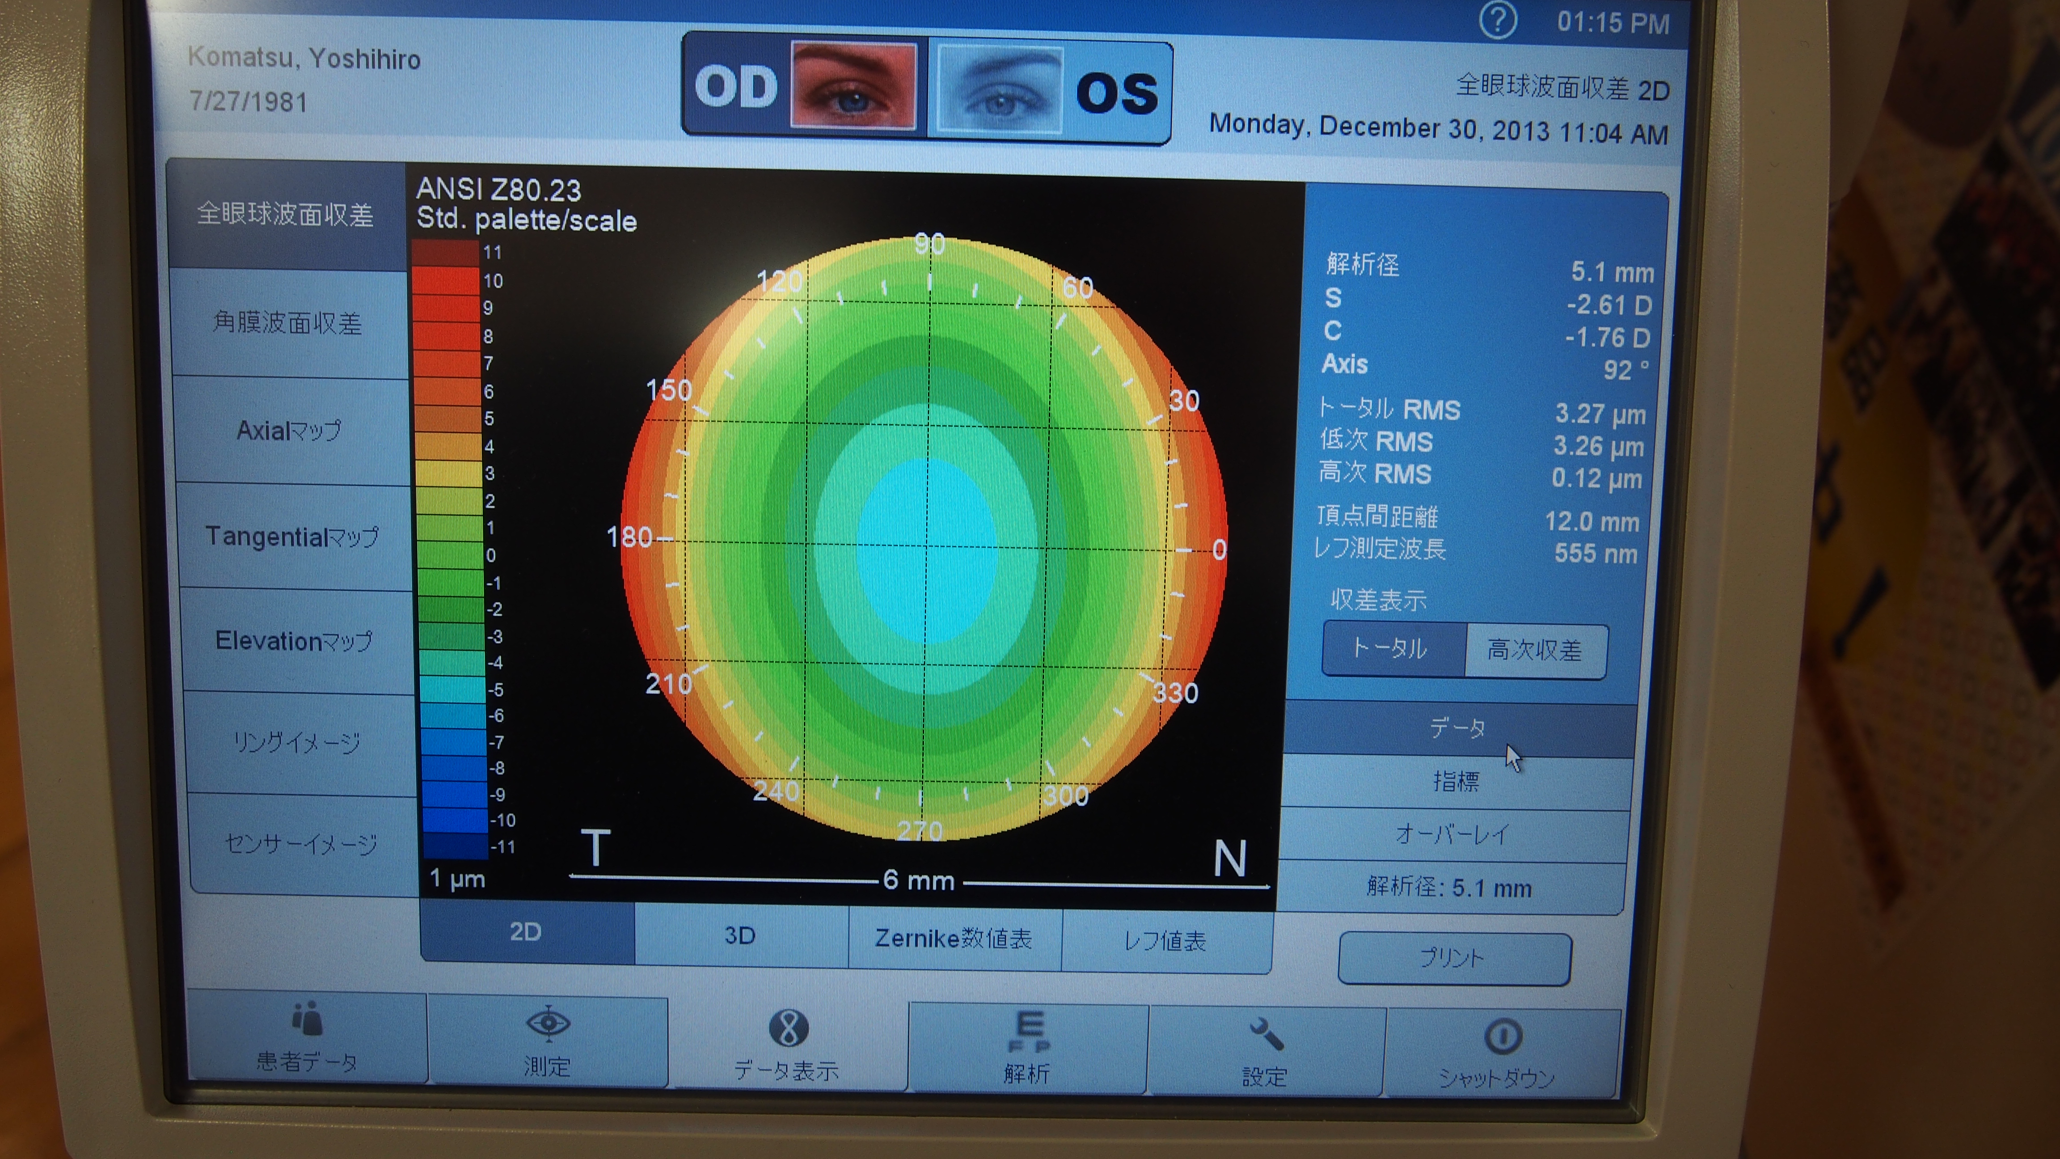Select the Axialマップ menu item
2060x1159 pixels.
[289, 431]
